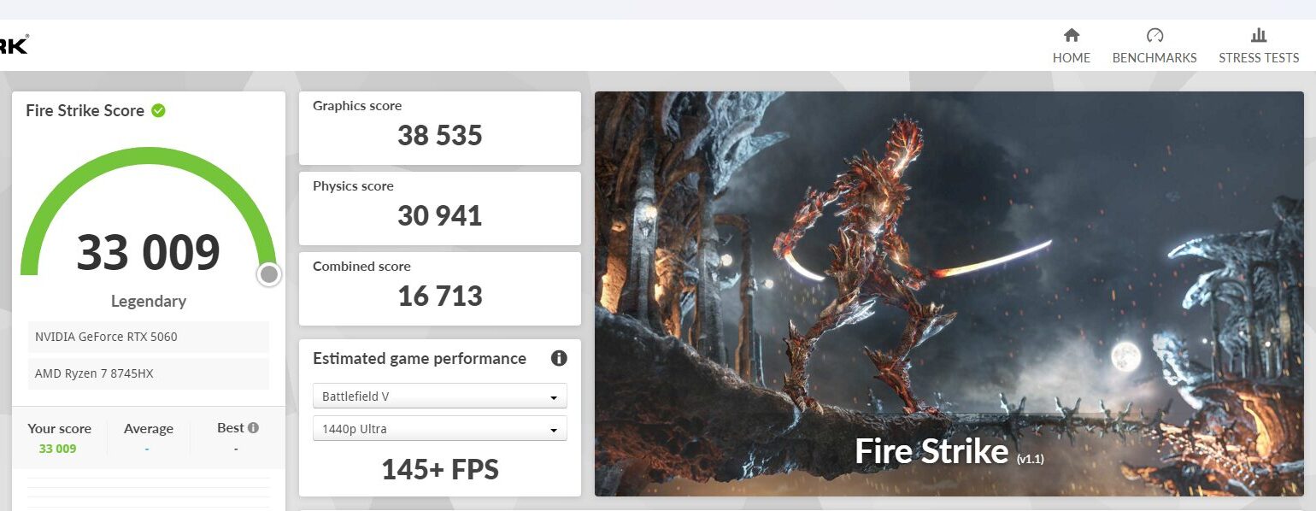Click the Combined score 16 713 panel
Screen dimensions: 1316x511
(439, 288)
